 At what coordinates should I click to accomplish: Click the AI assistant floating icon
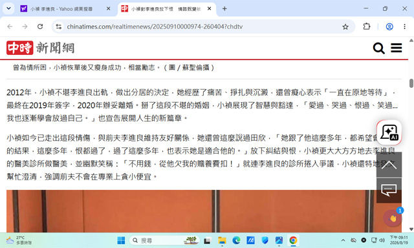pos(389,132)
